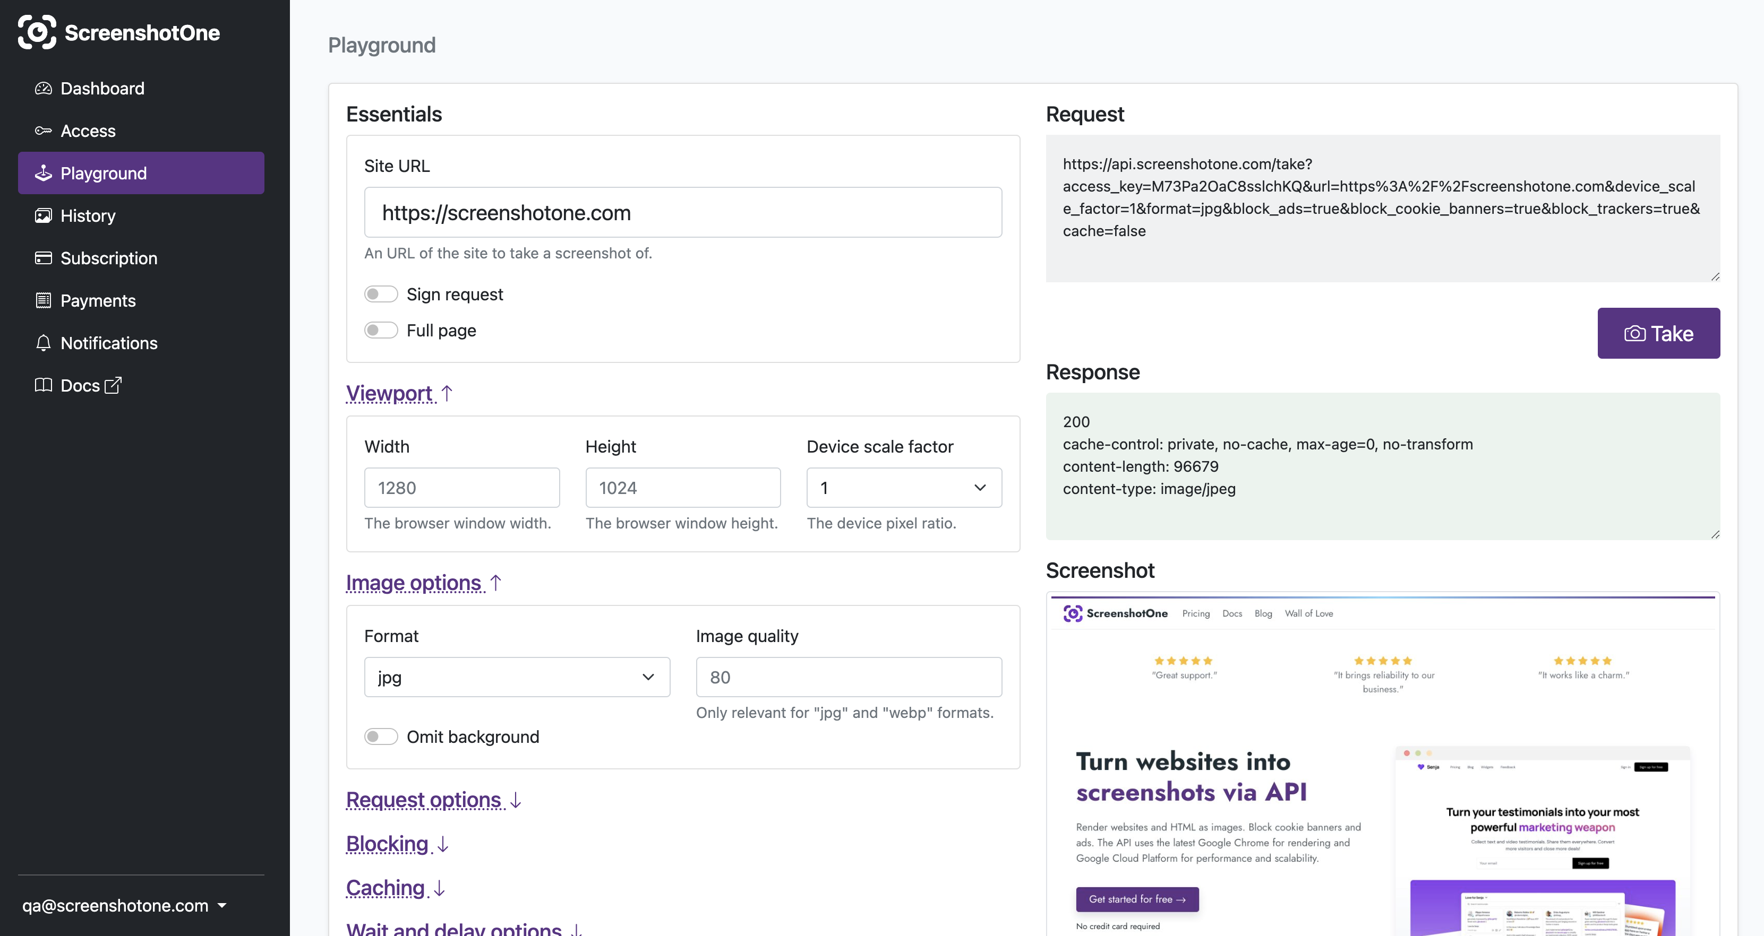Open the qa@screenshotone.com account menu
1764x936 pixels.
pos(124,905)
